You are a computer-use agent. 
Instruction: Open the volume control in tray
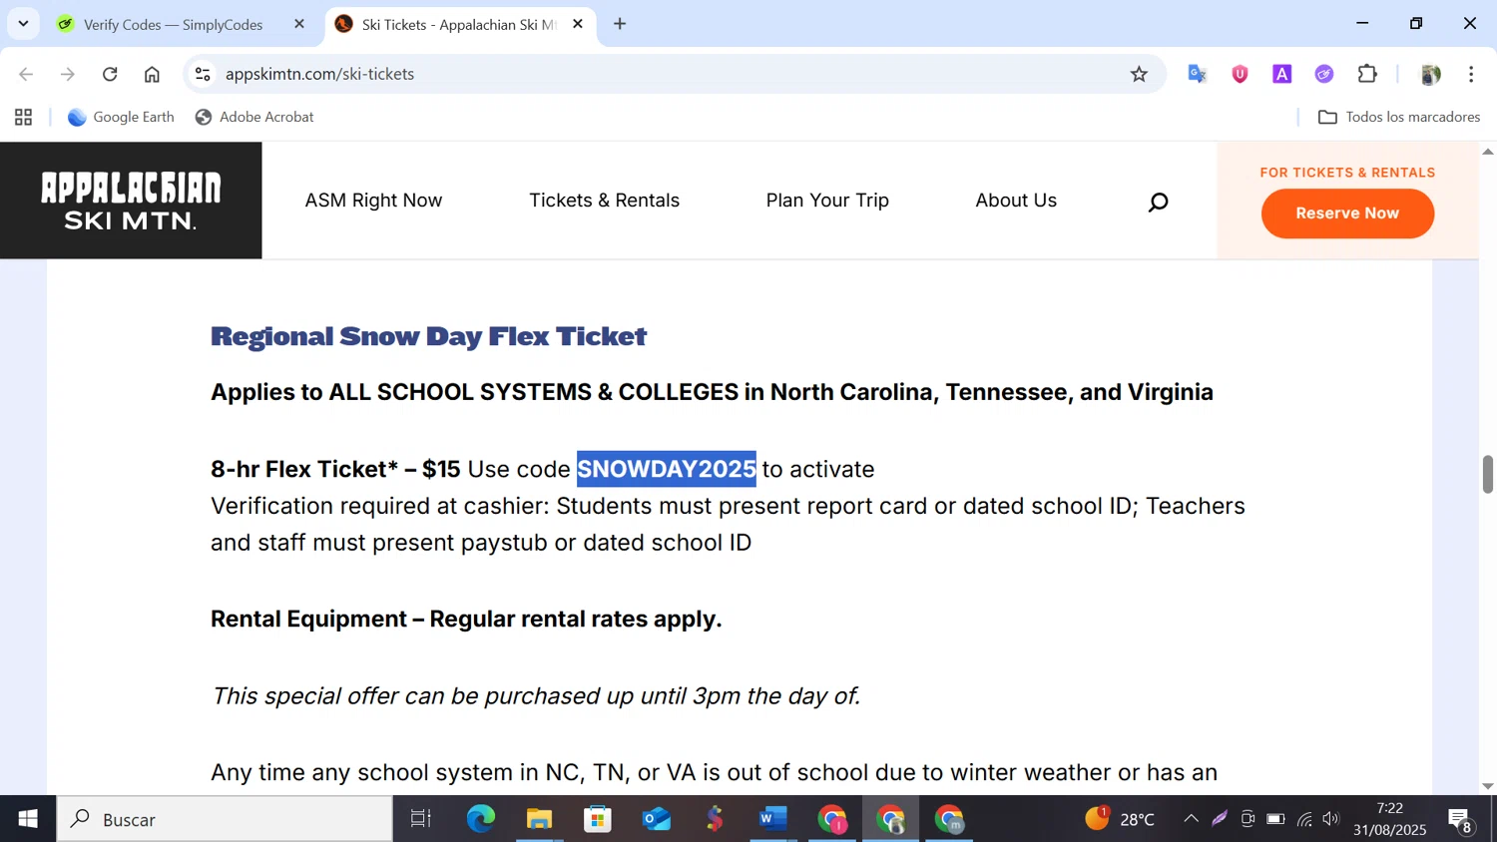coord(1331,819)
